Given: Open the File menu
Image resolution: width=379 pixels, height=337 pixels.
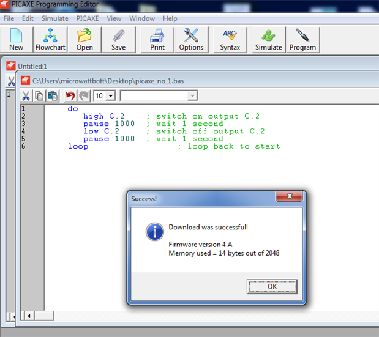Looking at the screenshot, I should [x=9, y=18].
